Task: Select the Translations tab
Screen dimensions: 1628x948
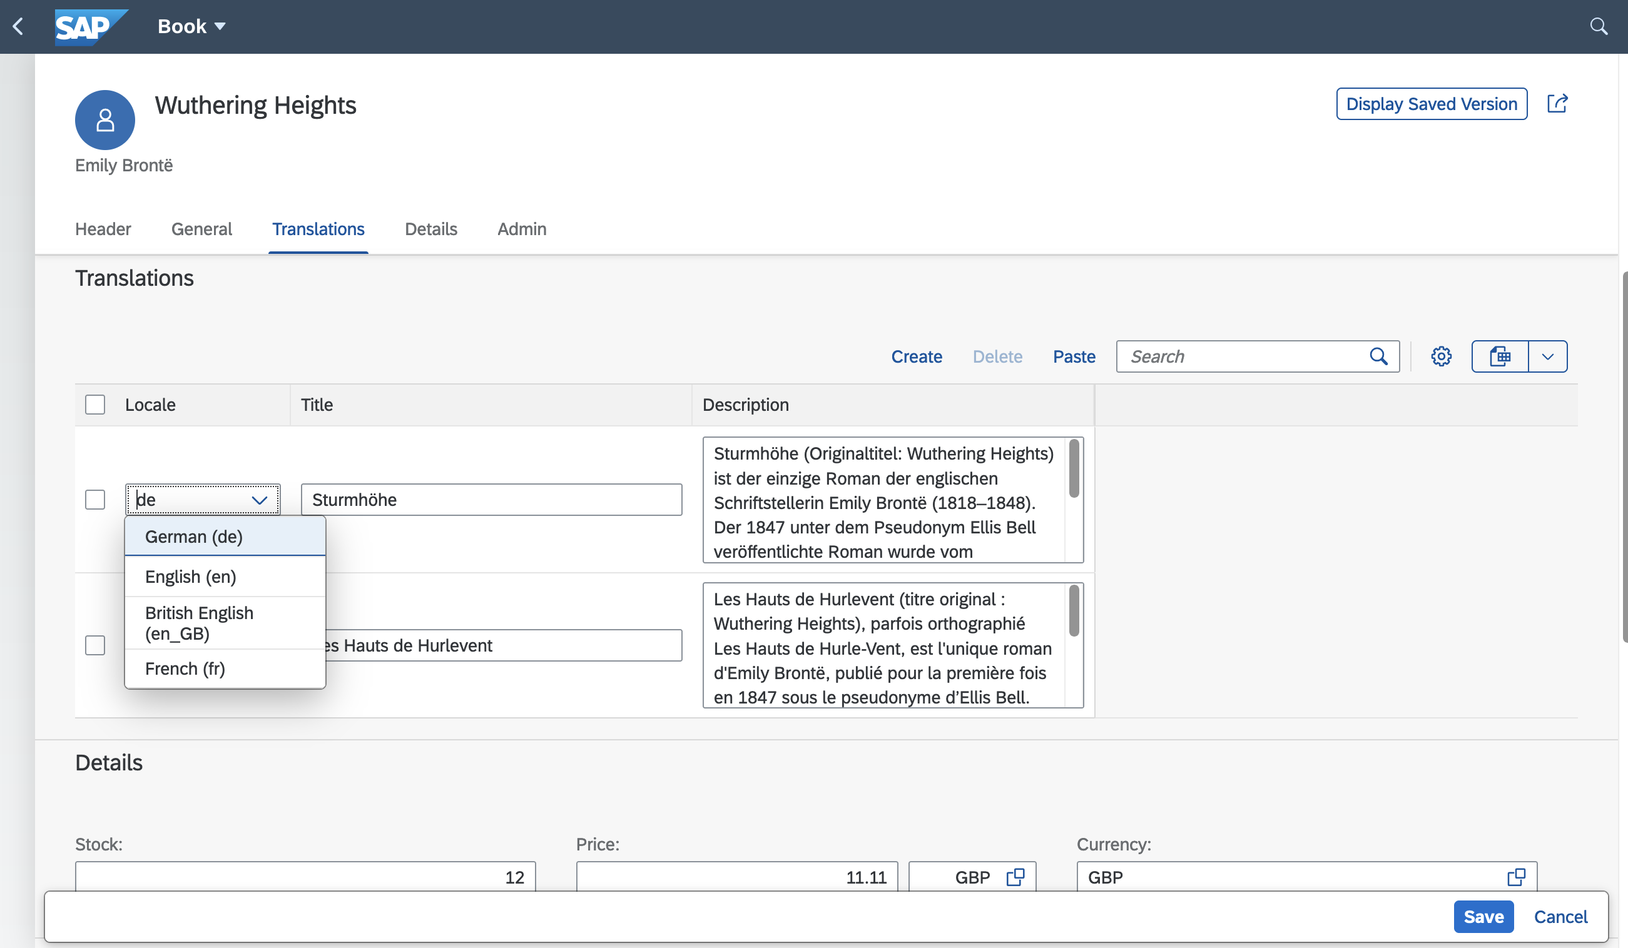Action: [x=318, y=229]
